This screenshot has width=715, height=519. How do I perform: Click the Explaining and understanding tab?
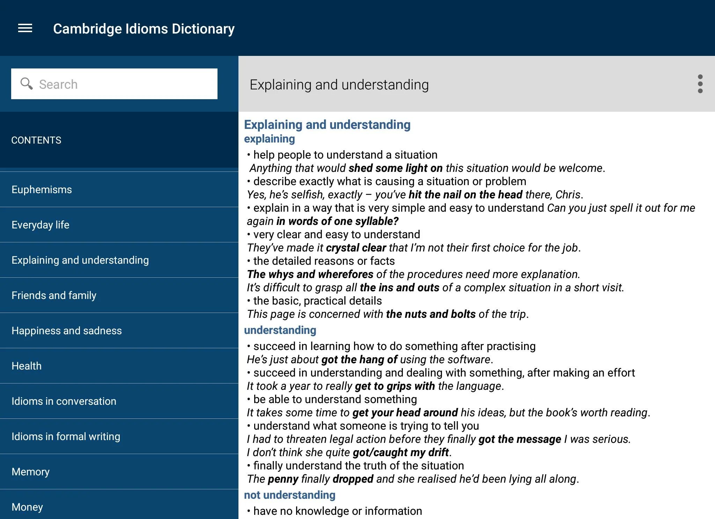coord(80,260)
